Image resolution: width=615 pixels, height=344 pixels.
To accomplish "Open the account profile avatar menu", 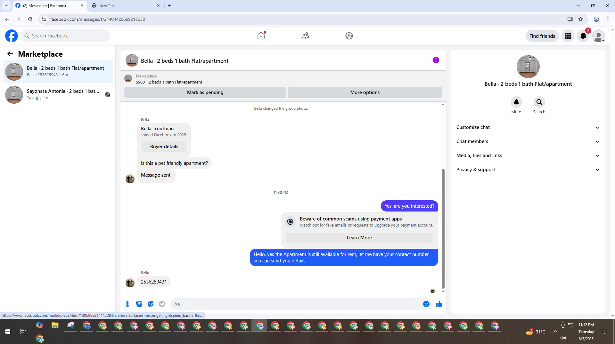I will coord(598,36).
